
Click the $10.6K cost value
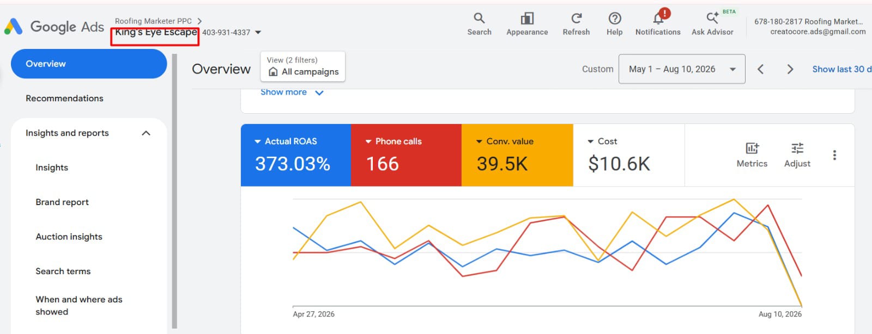(619, 164)
